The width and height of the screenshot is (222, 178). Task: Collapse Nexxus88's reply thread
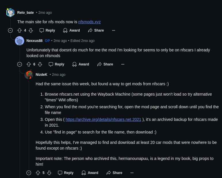[20, 64]
